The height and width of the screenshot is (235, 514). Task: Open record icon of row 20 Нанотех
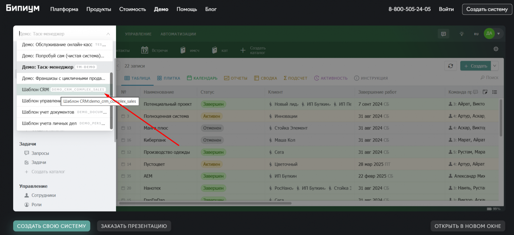pyautogui.click(x=123, y=188)
